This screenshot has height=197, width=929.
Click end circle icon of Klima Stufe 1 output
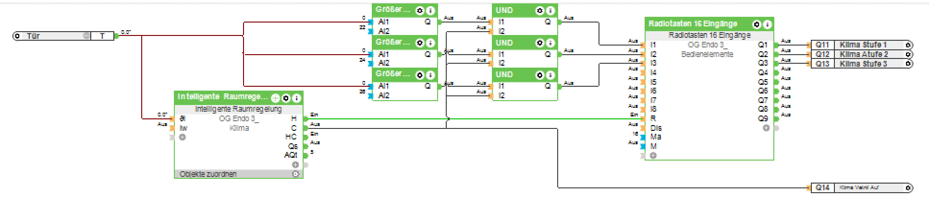(908, 45)
